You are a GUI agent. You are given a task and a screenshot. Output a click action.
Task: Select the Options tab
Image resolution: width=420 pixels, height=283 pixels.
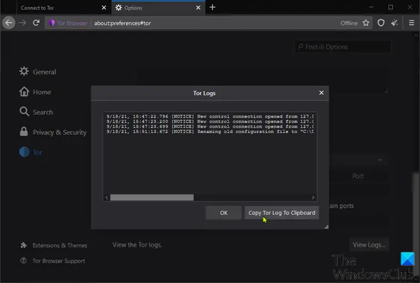click(x=158, y=8)
